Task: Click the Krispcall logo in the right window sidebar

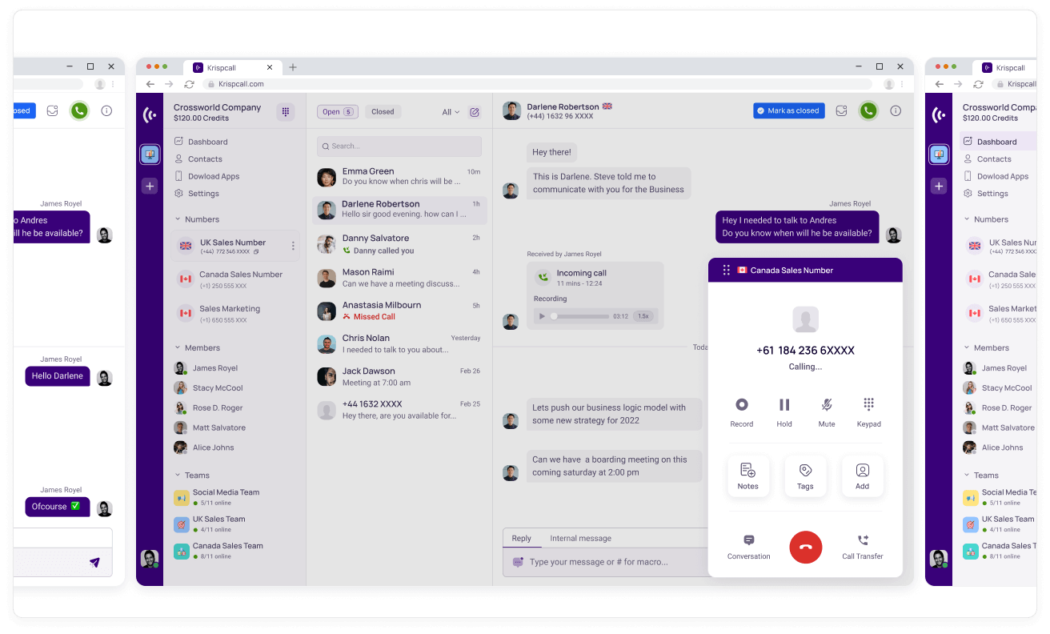Action: click(x=939, y=114)
